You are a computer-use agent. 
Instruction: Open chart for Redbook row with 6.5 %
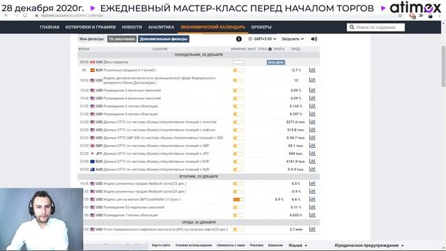tap(312, 183)
